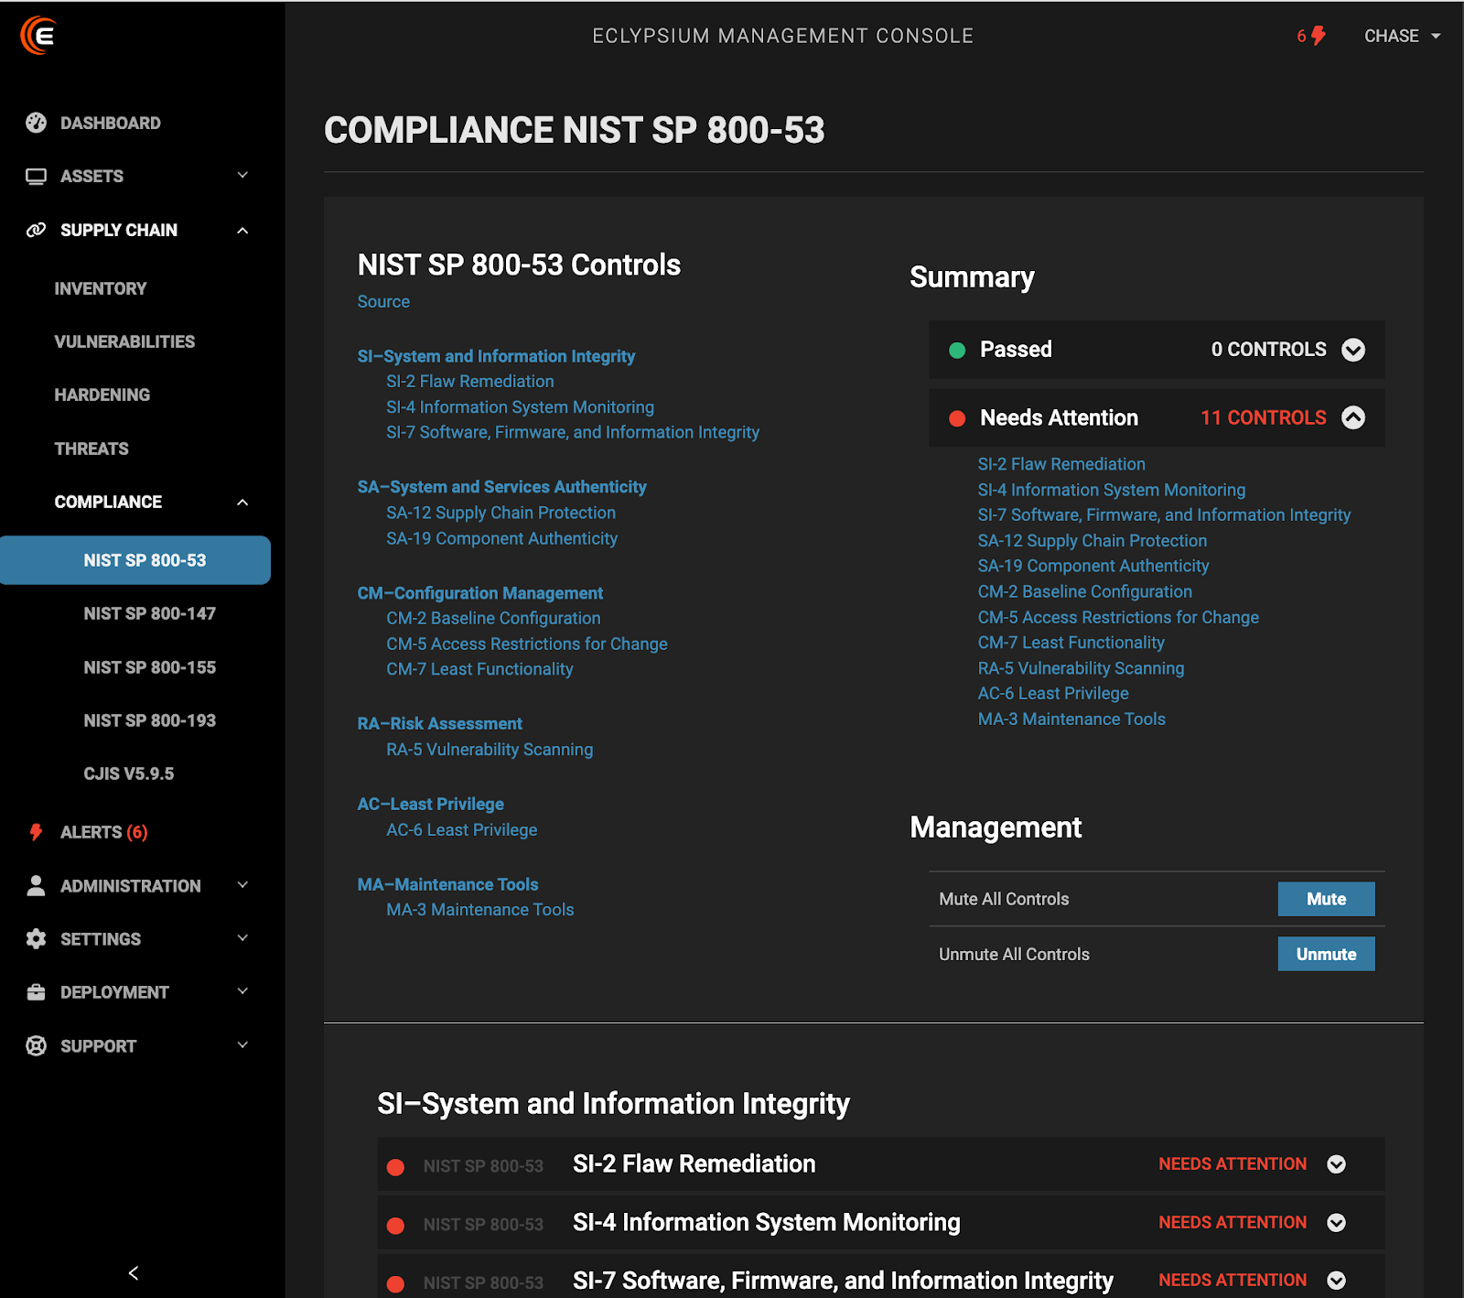1464x1298 pixels.
Task: Open AC–Least Privilege heading link
Action: [431, 804]
